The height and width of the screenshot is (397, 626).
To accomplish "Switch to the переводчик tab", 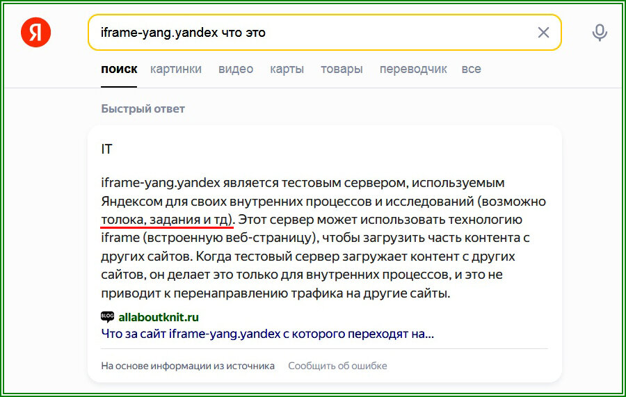I will click(413, 69).
